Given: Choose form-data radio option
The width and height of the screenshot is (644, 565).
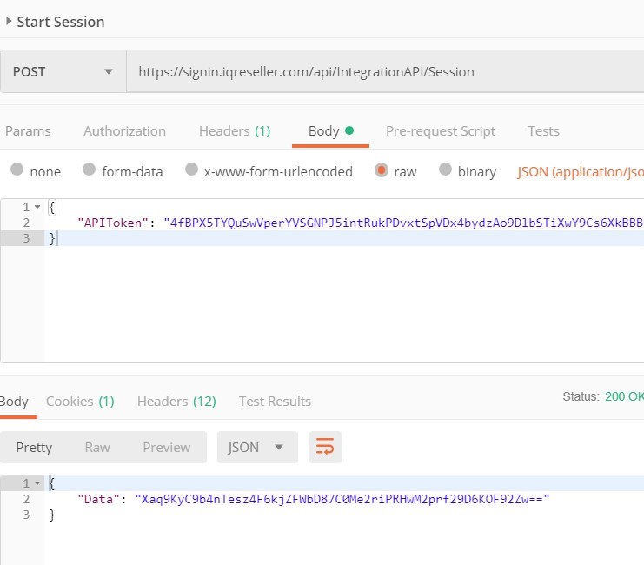Looking at the screenshot, I should click(x=90, y=169).
